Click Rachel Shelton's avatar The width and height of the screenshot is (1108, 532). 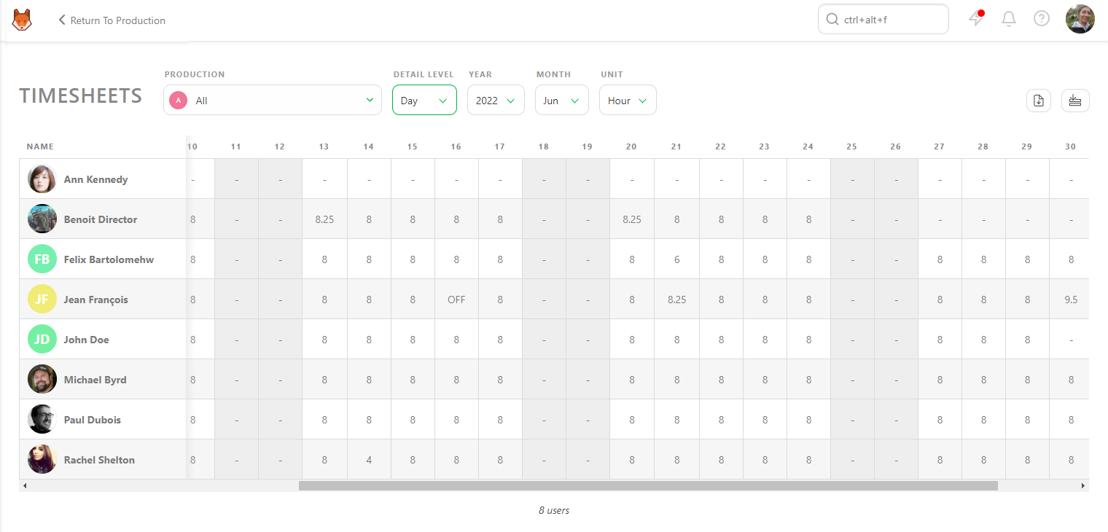(x=42, y=459)
